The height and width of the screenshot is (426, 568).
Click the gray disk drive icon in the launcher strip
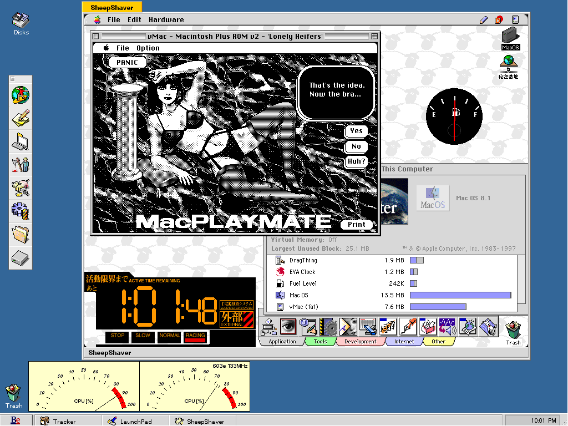coord(21,258)
